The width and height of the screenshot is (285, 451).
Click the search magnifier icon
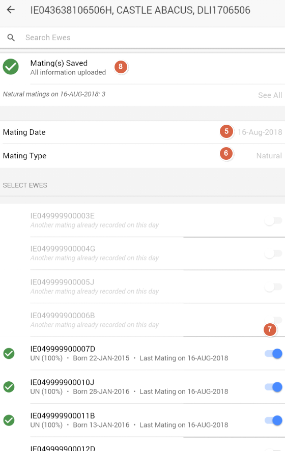(x=11, y=37)
